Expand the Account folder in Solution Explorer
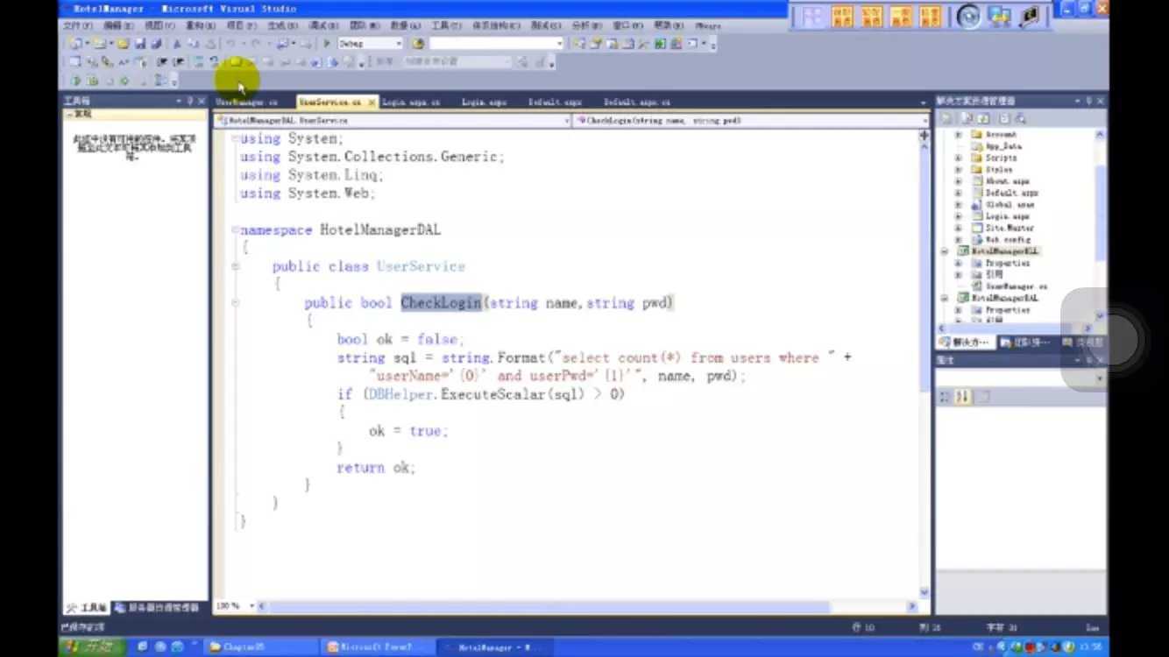The image size is (1169, 657). [x=958, y=135]
